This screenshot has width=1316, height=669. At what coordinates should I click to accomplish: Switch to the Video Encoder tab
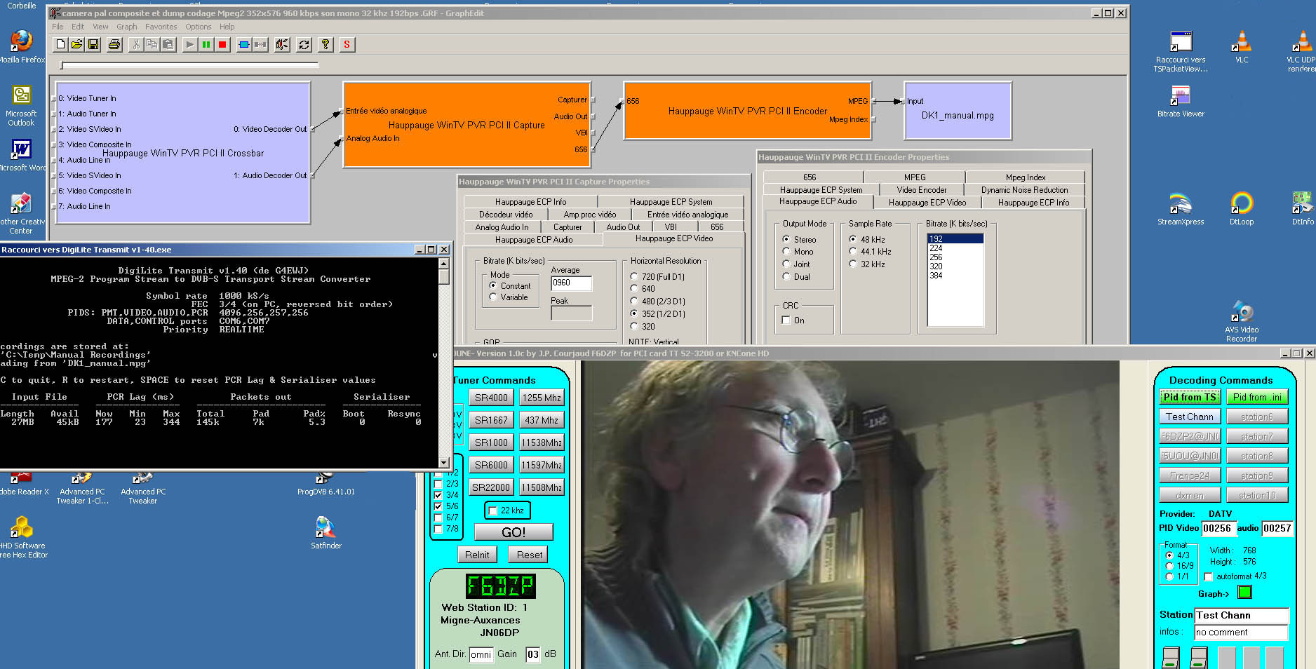coord(922,190)
